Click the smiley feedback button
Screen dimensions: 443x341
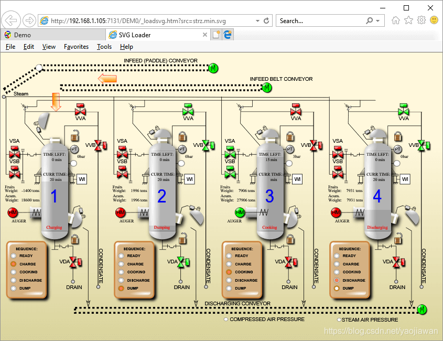[434, 20]
